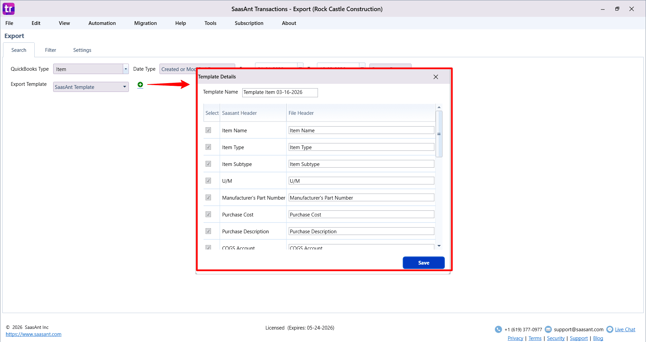Switch to the Settings tab
Screen dimensions: 646x342
pyautogui.click(x=82, y=50)
